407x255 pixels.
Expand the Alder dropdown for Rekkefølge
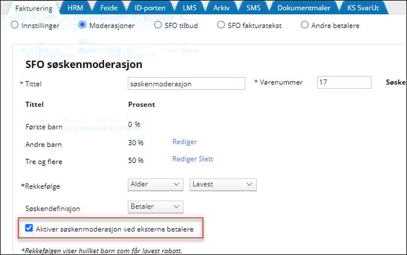(x=156, y=184)
